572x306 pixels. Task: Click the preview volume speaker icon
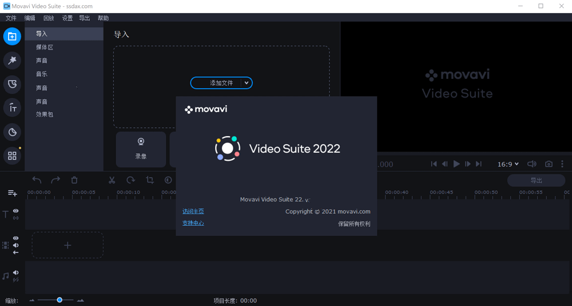click(532, 164)
